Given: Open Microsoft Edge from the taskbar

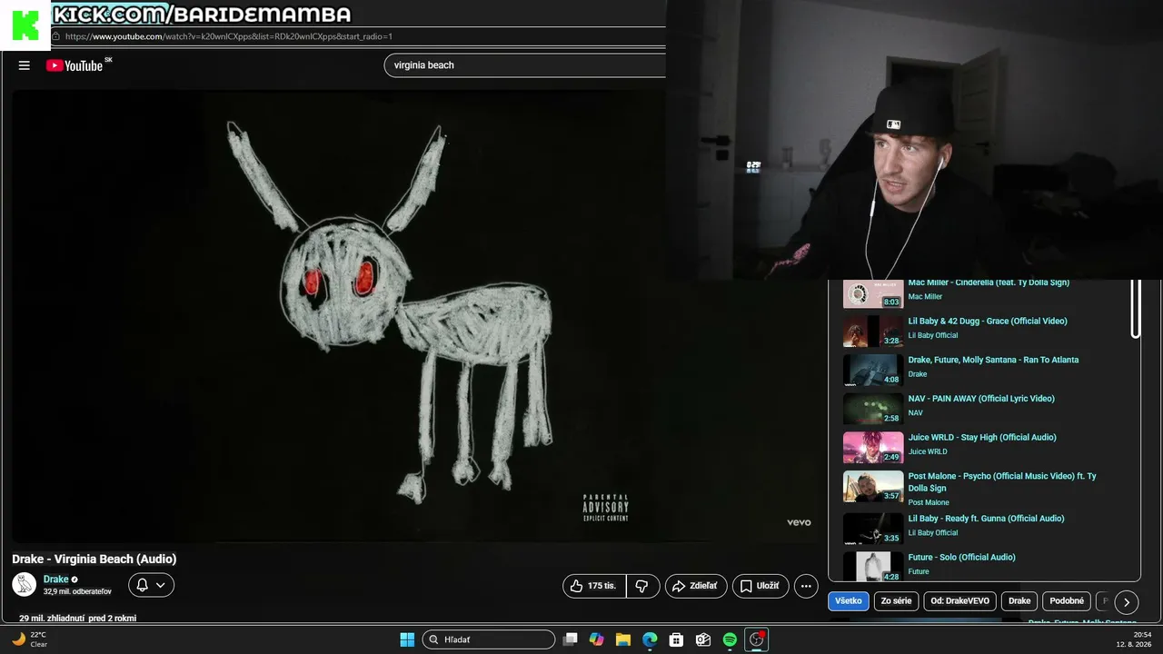Looking at the screenshot, I should click(650, 639).
